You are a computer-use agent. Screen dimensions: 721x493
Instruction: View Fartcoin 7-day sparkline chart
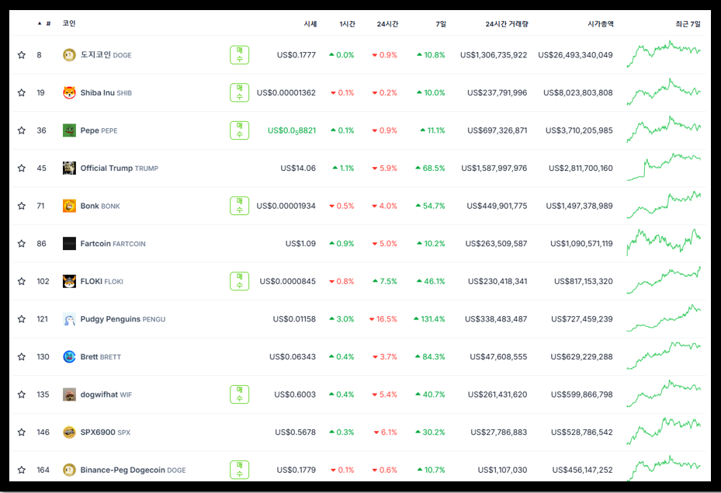tap(664, 242)
